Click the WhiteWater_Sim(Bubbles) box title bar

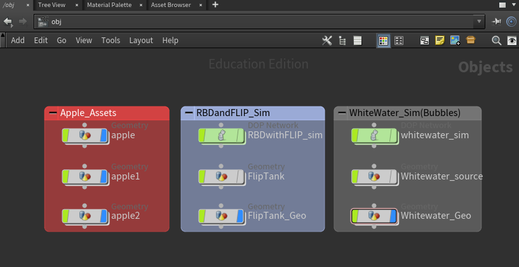pyautogui.click(x=407, y=113)
